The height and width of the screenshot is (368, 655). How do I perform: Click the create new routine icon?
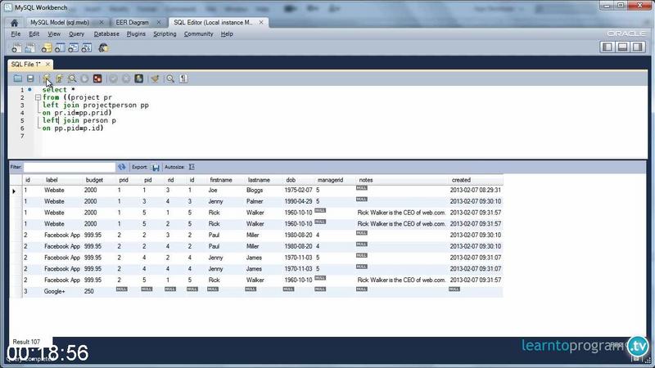(x=87, y=48)
